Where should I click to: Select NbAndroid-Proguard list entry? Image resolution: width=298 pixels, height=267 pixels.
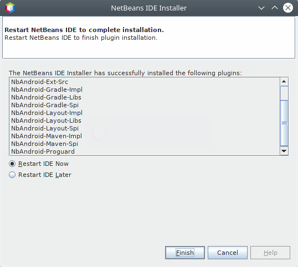145,151
